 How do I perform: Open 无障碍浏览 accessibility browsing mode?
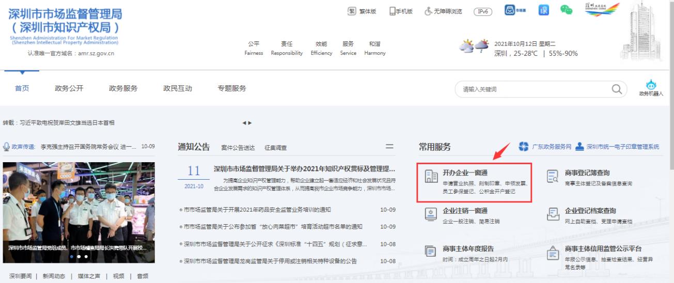[x=443, y=11]
